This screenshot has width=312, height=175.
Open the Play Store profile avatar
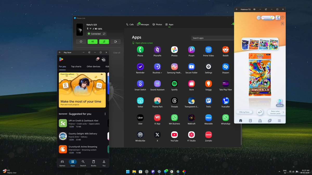pyautogui.click(x=104, y=59)
